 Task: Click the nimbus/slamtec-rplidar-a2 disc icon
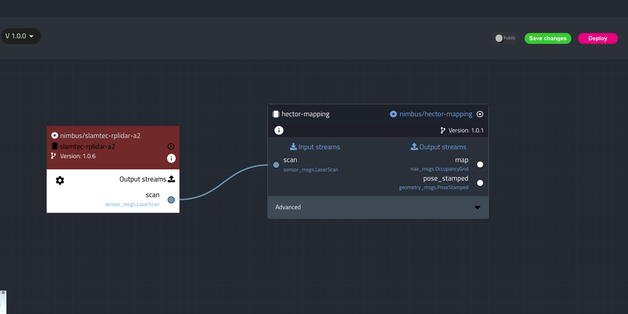[x=54, y=136]
